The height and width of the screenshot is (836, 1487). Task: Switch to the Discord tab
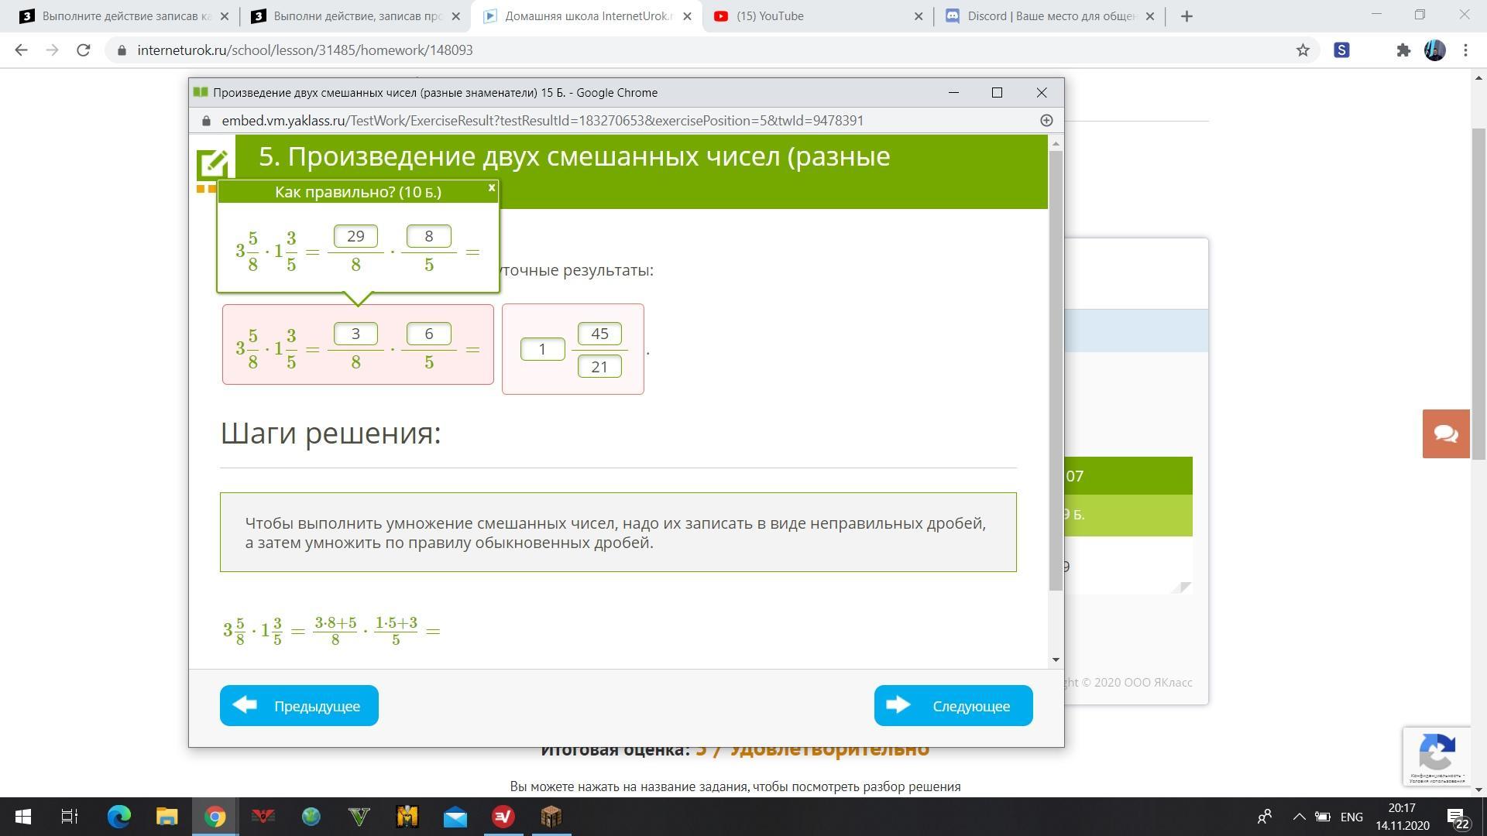click(x=1038, y=16)
